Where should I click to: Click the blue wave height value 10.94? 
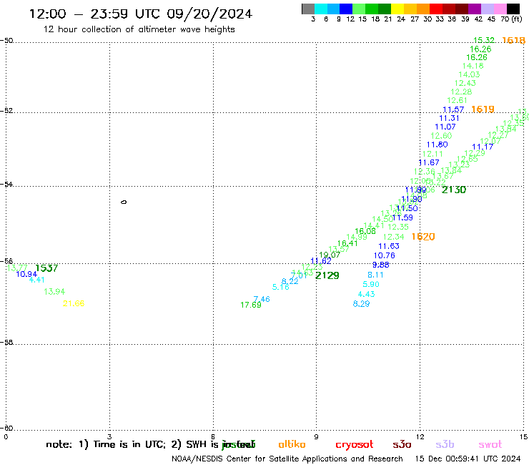click(x=26, y=274)
